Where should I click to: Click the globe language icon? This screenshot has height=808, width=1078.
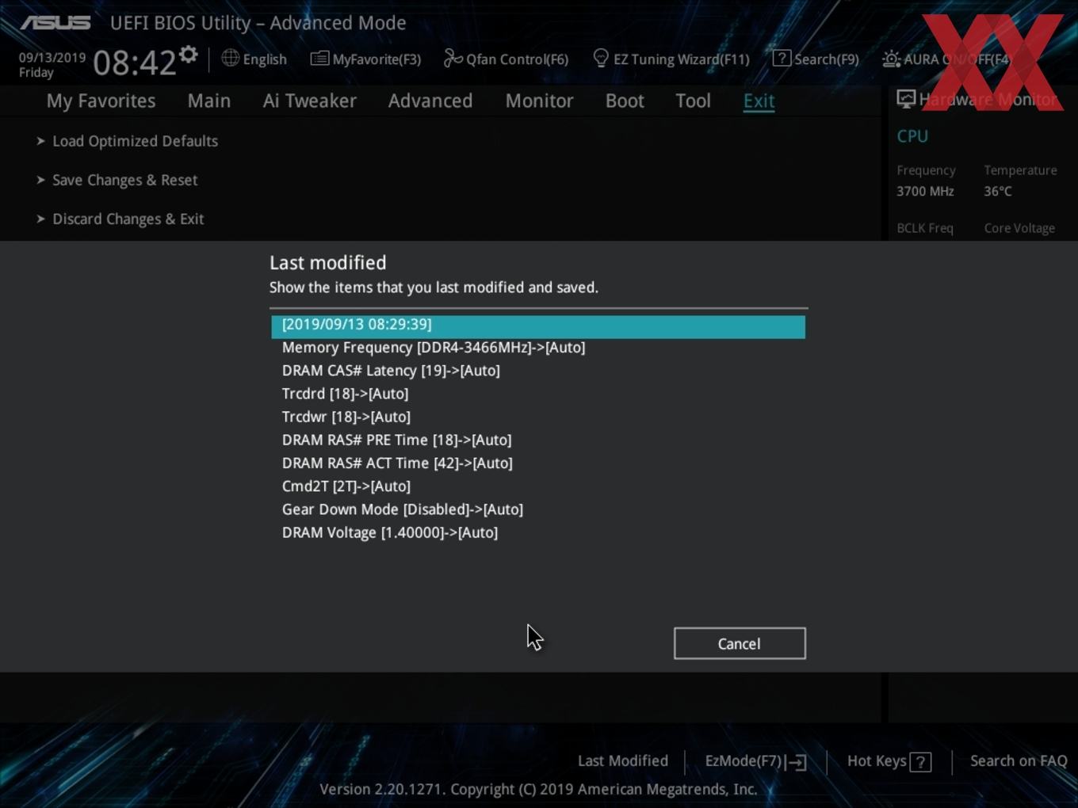(230, 58)
